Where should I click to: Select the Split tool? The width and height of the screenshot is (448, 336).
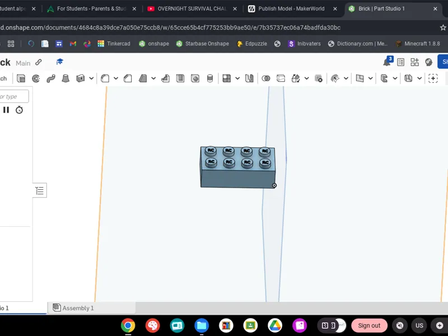point(281,78)
